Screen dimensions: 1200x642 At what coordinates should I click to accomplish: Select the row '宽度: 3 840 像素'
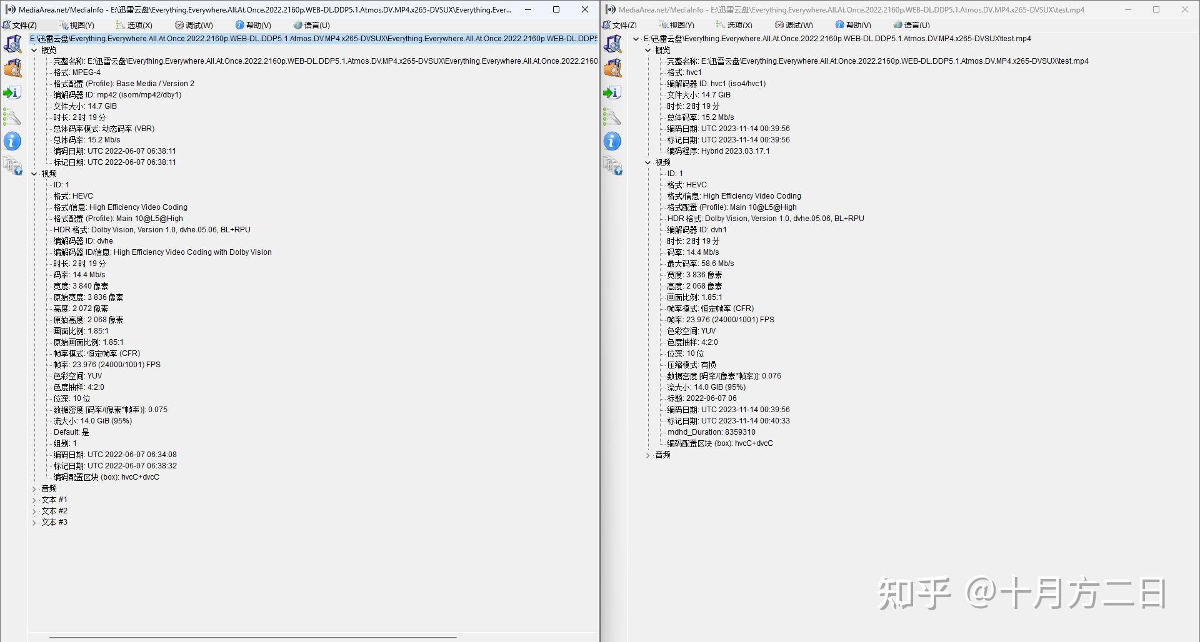tap(81, 286)
